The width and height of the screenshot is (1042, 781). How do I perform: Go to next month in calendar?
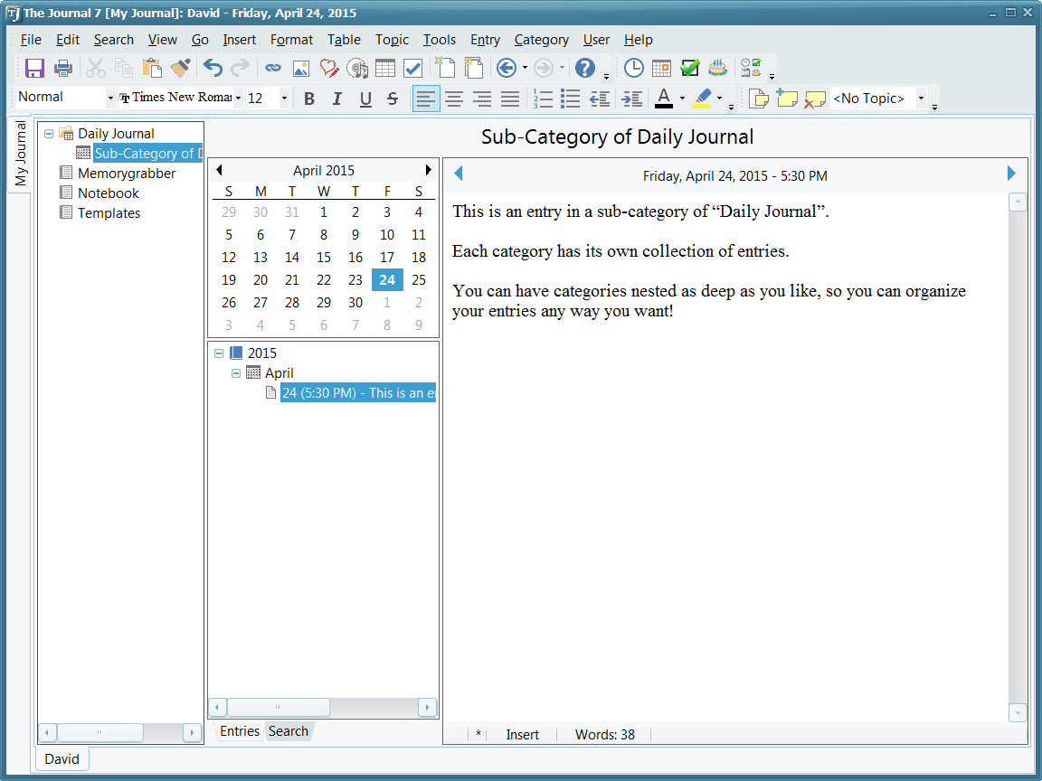point(428,170)
